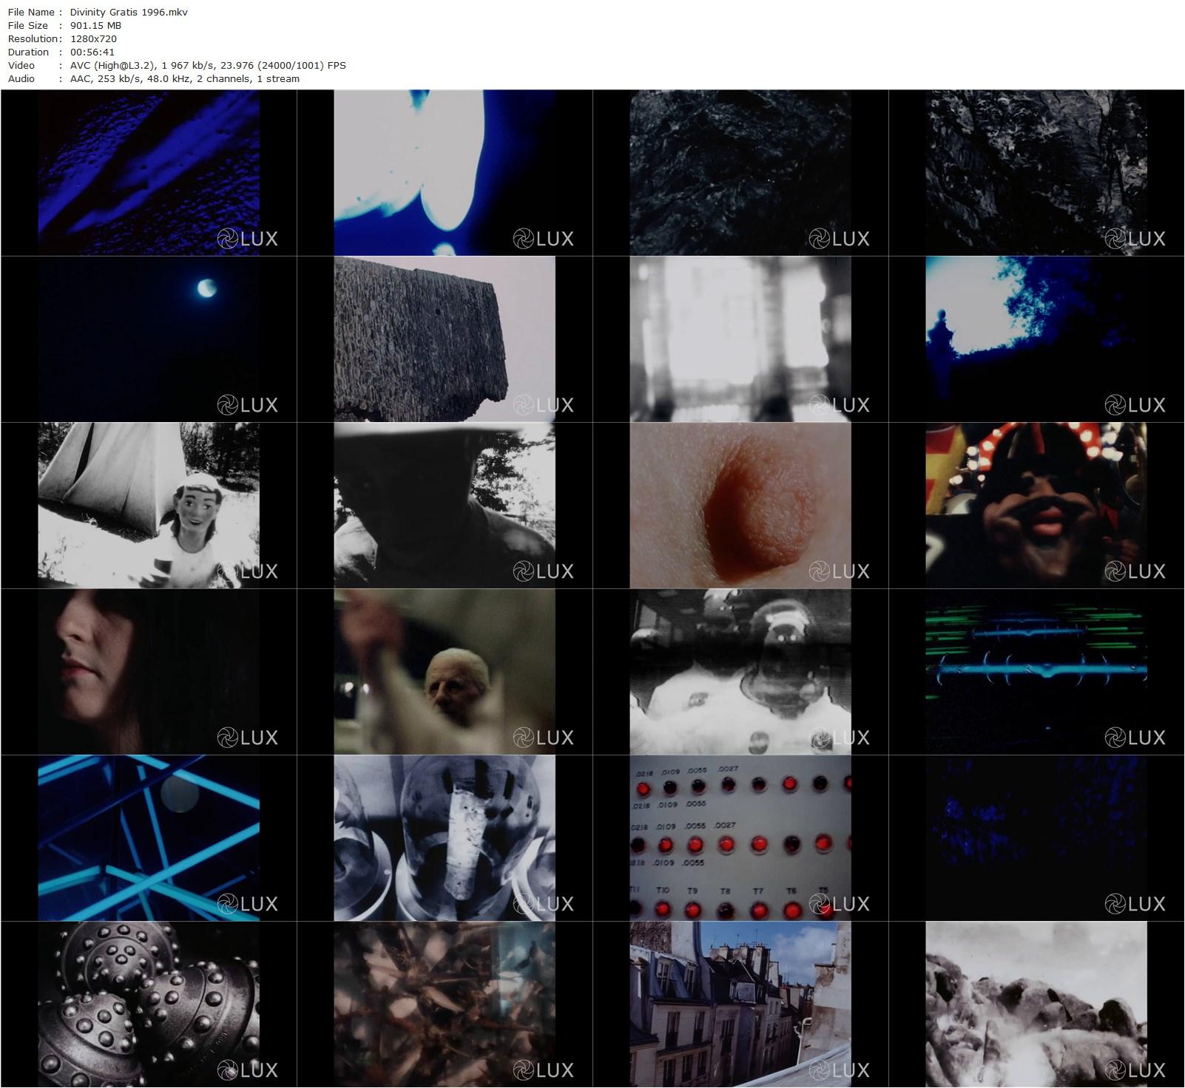This screenshot has height=1088, width=1185.
Task: Click LUX watermark on metal spheres thumbnail
Action: [x=248, y=1070]
